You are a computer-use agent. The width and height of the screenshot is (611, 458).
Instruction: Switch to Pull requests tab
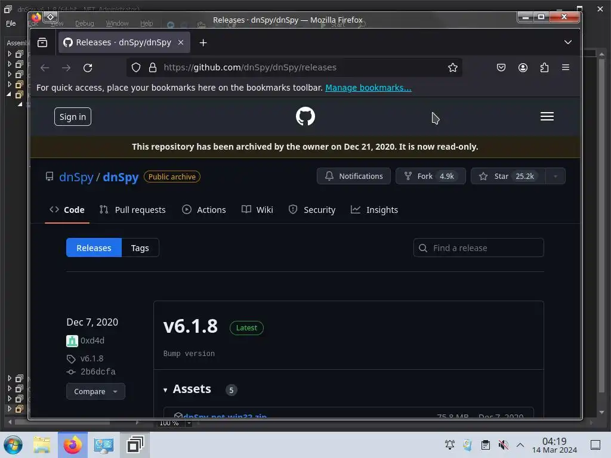(132, 210)
